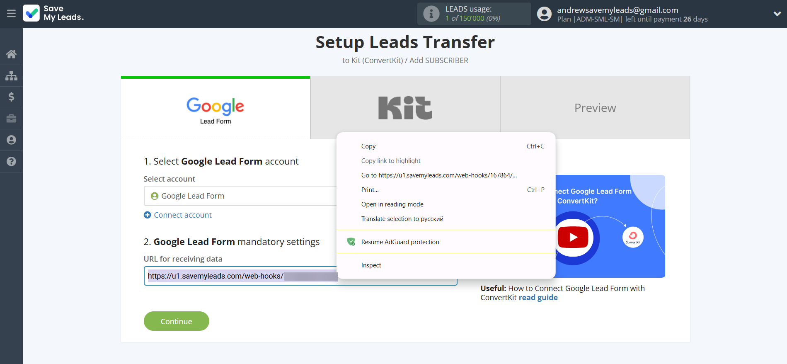
Task: Expand the account dropdown chevron
Action: (777, 14)
